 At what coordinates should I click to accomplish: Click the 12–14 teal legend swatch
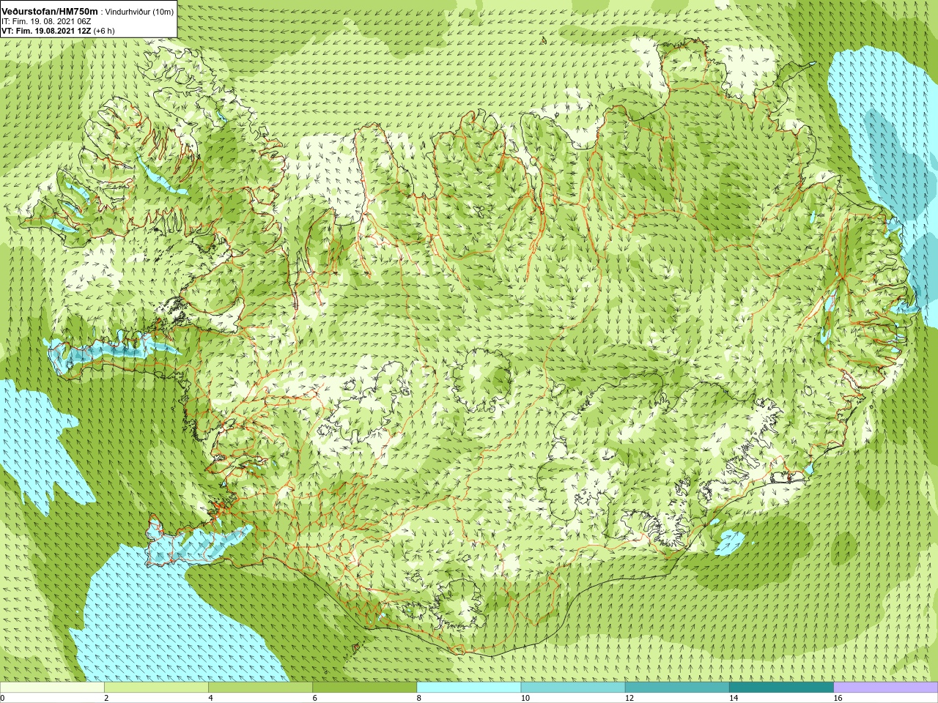677,688
